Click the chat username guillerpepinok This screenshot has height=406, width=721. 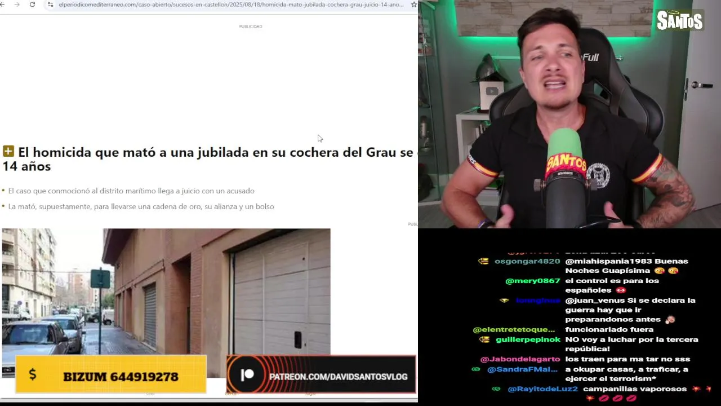point(528,339)
